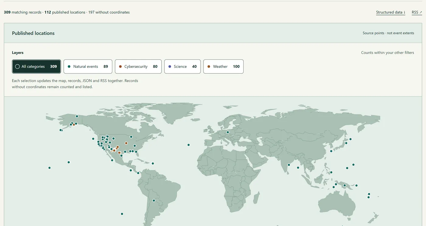This screenshot has height=226, width=426.
Task: Click the 'Each selection updates the map' description
Action: pos(75,84)
